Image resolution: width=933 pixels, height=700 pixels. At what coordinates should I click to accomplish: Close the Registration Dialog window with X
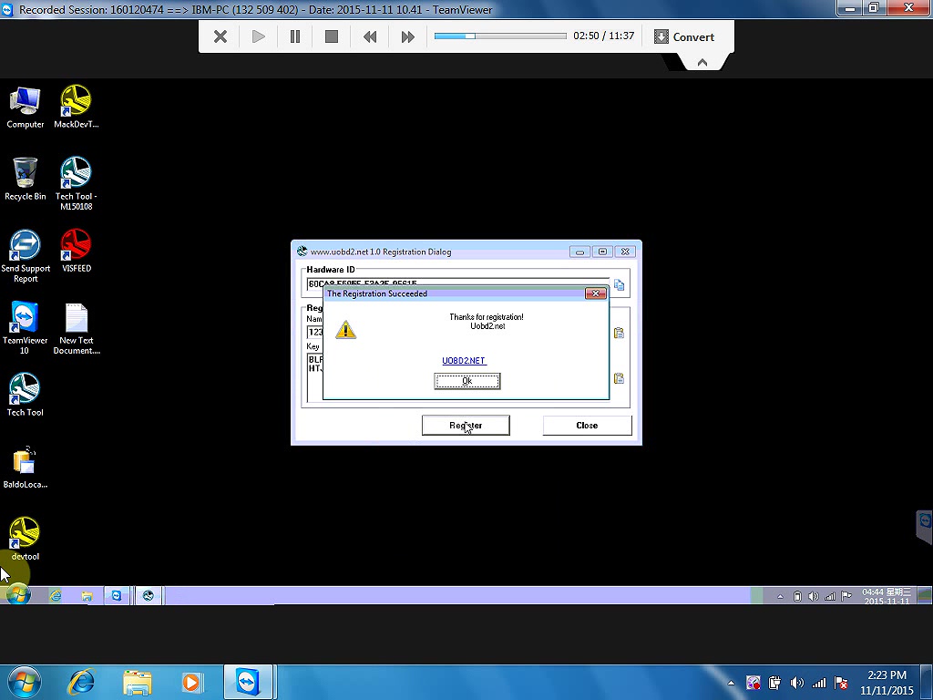tap(625, 252)
